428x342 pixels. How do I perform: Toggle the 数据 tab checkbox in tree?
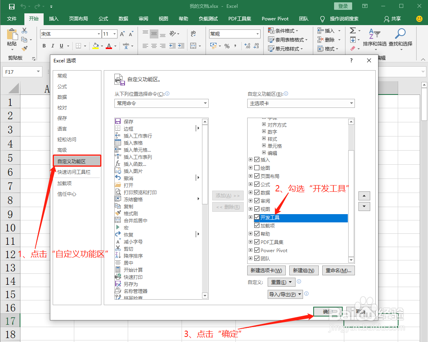pyautogui.click(x=257, y=193)
